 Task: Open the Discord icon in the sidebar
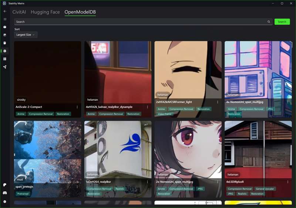(5, 193)
